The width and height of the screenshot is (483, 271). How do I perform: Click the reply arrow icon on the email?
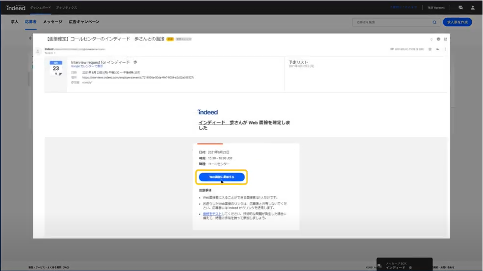pos(437,49)
